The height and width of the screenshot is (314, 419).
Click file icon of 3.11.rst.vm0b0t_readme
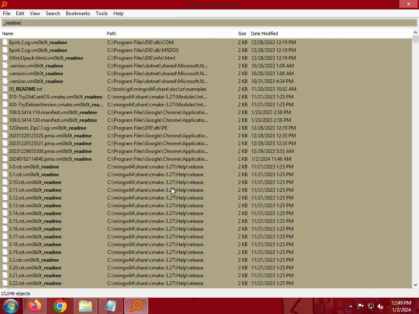(x=5, y=190)
